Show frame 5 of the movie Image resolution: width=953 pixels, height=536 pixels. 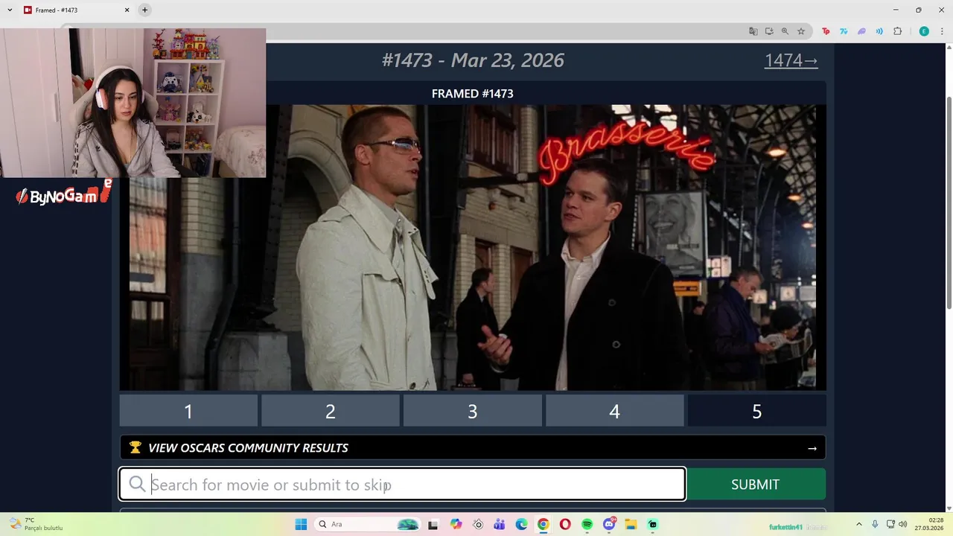(x=756, y=411)
